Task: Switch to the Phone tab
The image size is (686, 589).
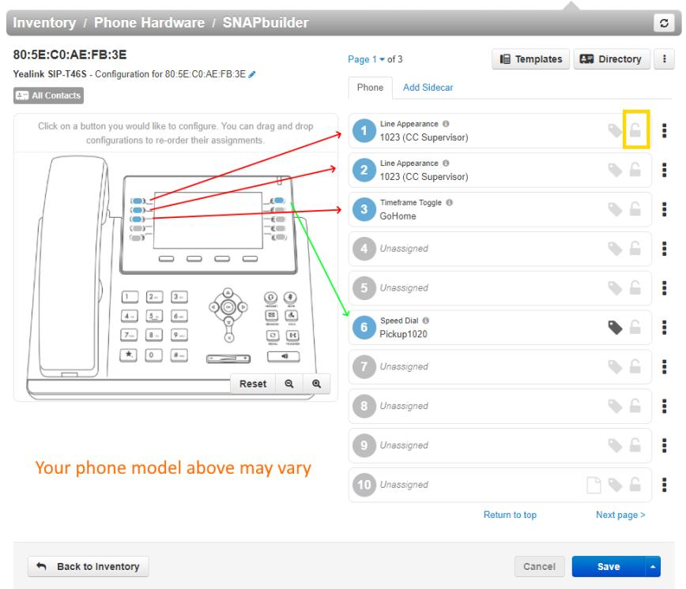Action: pyautogui.click(x=370, y=88)
